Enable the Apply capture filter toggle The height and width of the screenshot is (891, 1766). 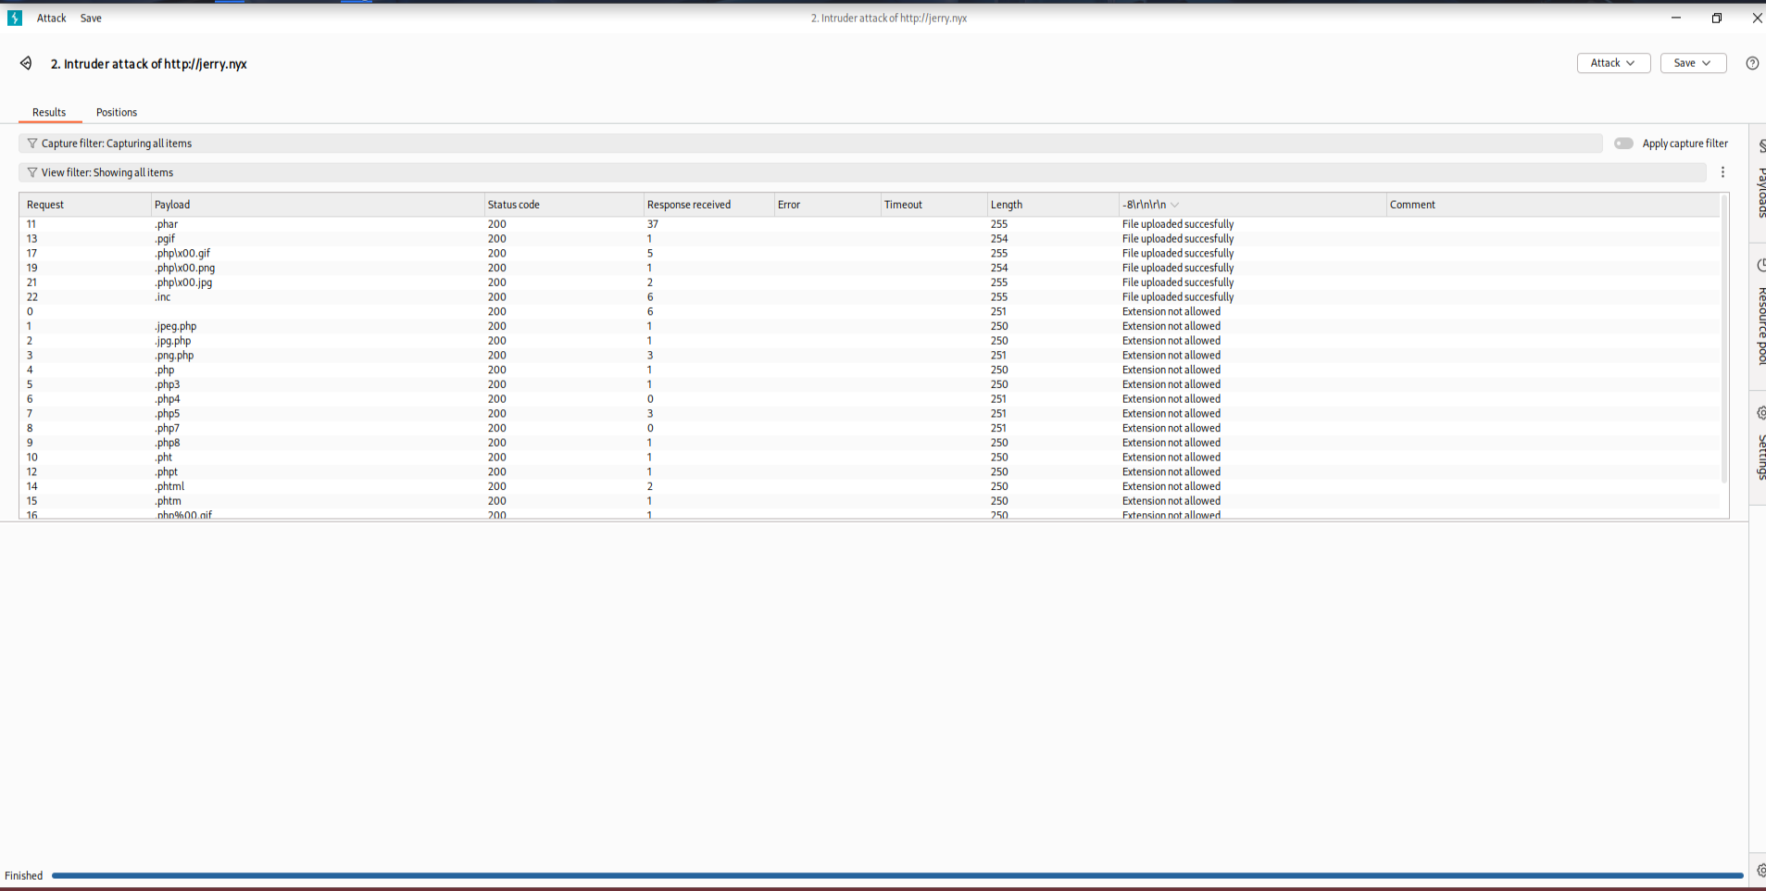[1623, 144]
